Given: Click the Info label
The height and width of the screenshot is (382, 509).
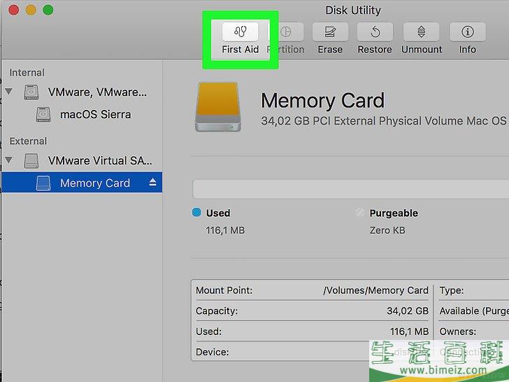Looking at the screenshot, I should (468, 50).
